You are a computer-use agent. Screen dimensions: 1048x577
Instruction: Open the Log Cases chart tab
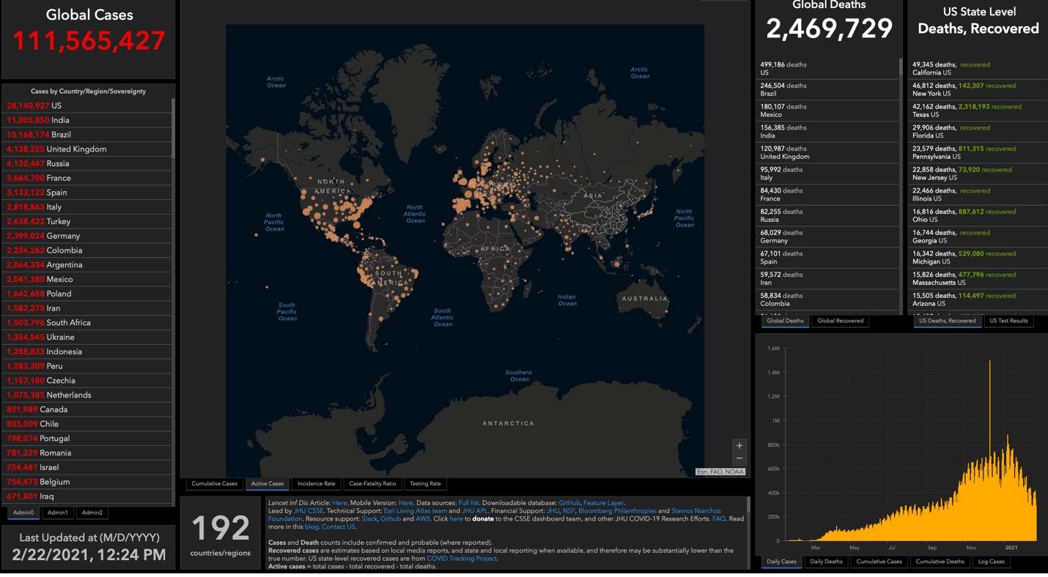pos(991,562)
